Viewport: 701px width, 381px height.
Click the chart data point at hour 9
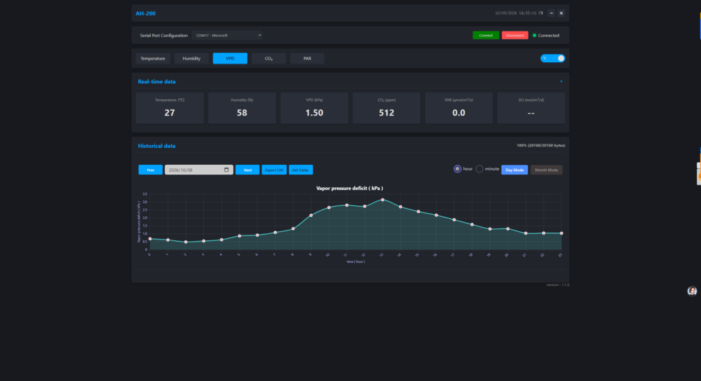coord(311,215)
